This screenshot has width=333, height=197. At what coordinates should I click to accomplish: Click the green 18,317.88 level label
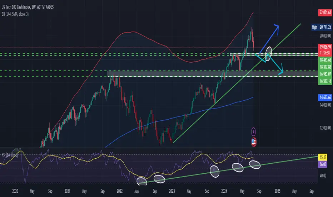coord(325,67)
